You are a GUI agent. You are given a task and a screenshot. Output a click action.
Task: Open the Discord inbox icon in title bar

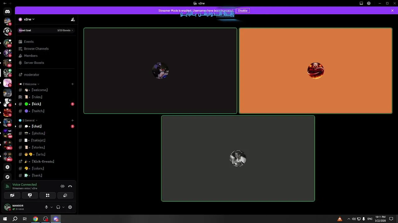click(361, 3)
